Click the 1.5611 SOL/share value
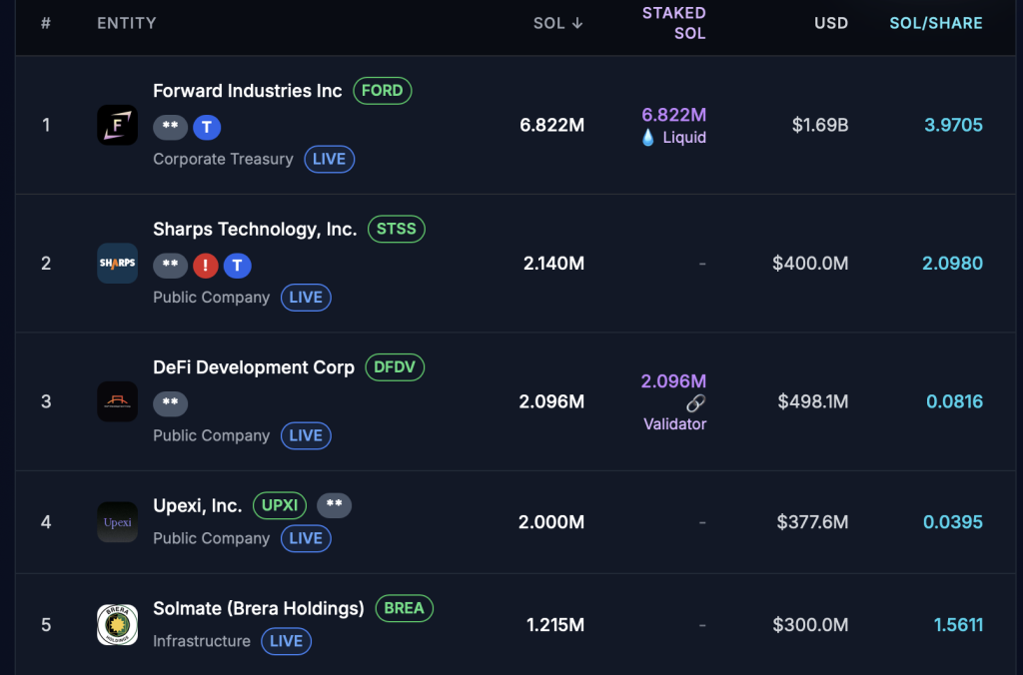The image size is (1023, 675). coord(958,625)
